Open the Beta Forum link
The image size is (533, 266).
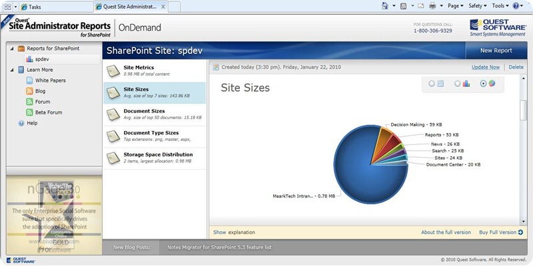click(49, 112)
